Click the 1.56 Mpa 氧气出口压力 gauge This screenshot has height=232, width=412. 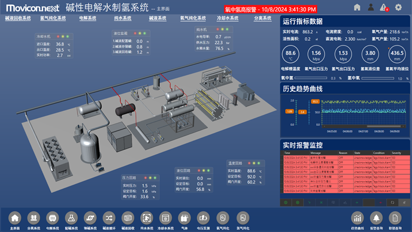(316, 54)
